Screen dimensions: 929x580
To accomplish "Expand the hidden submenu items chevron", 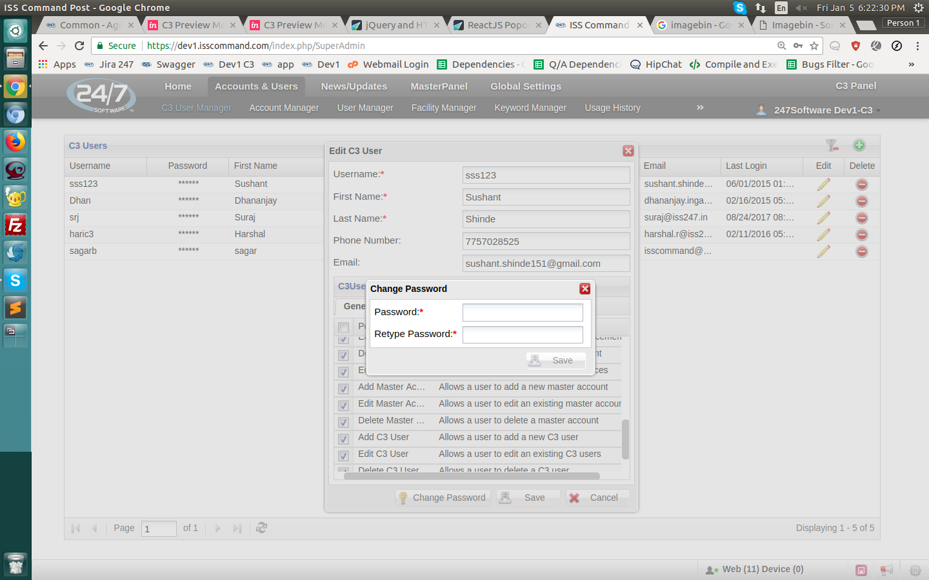I will pyautogui.click(x=700, y=108).
